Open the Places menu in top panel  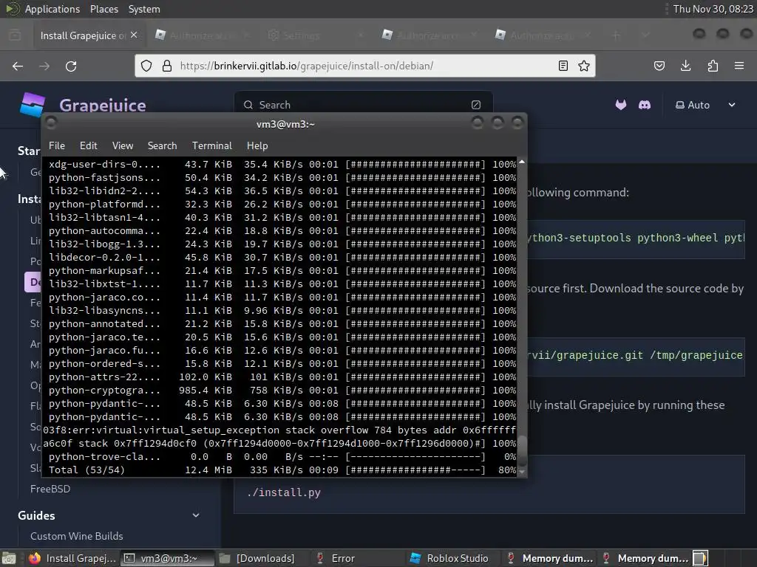(103, 9)
